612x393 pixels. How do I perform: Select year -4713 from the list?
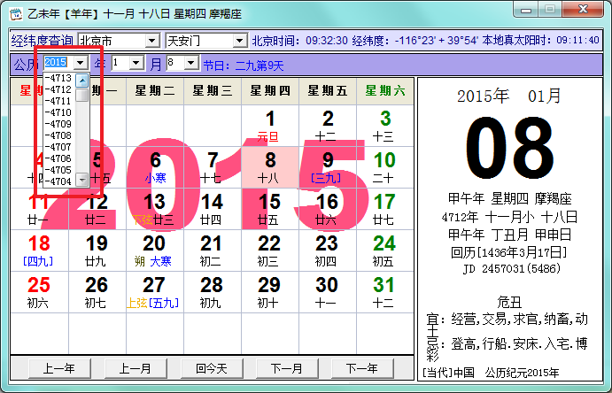pos(58,78)
